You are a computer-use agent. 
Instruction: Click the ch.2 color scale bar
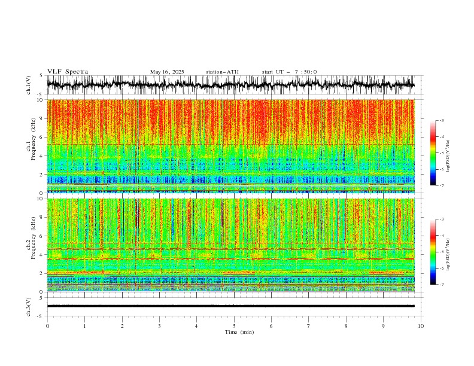click(433, 252)
